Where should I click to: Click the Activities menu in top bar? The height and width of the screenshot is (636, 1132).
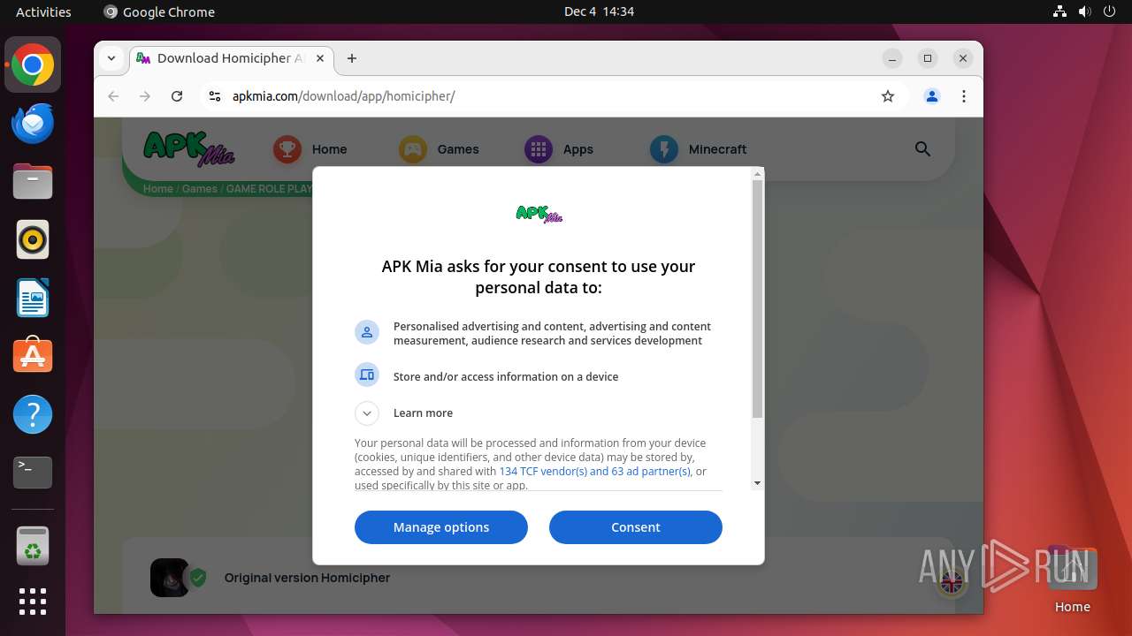pyautogui.click(x=43, y=11)
